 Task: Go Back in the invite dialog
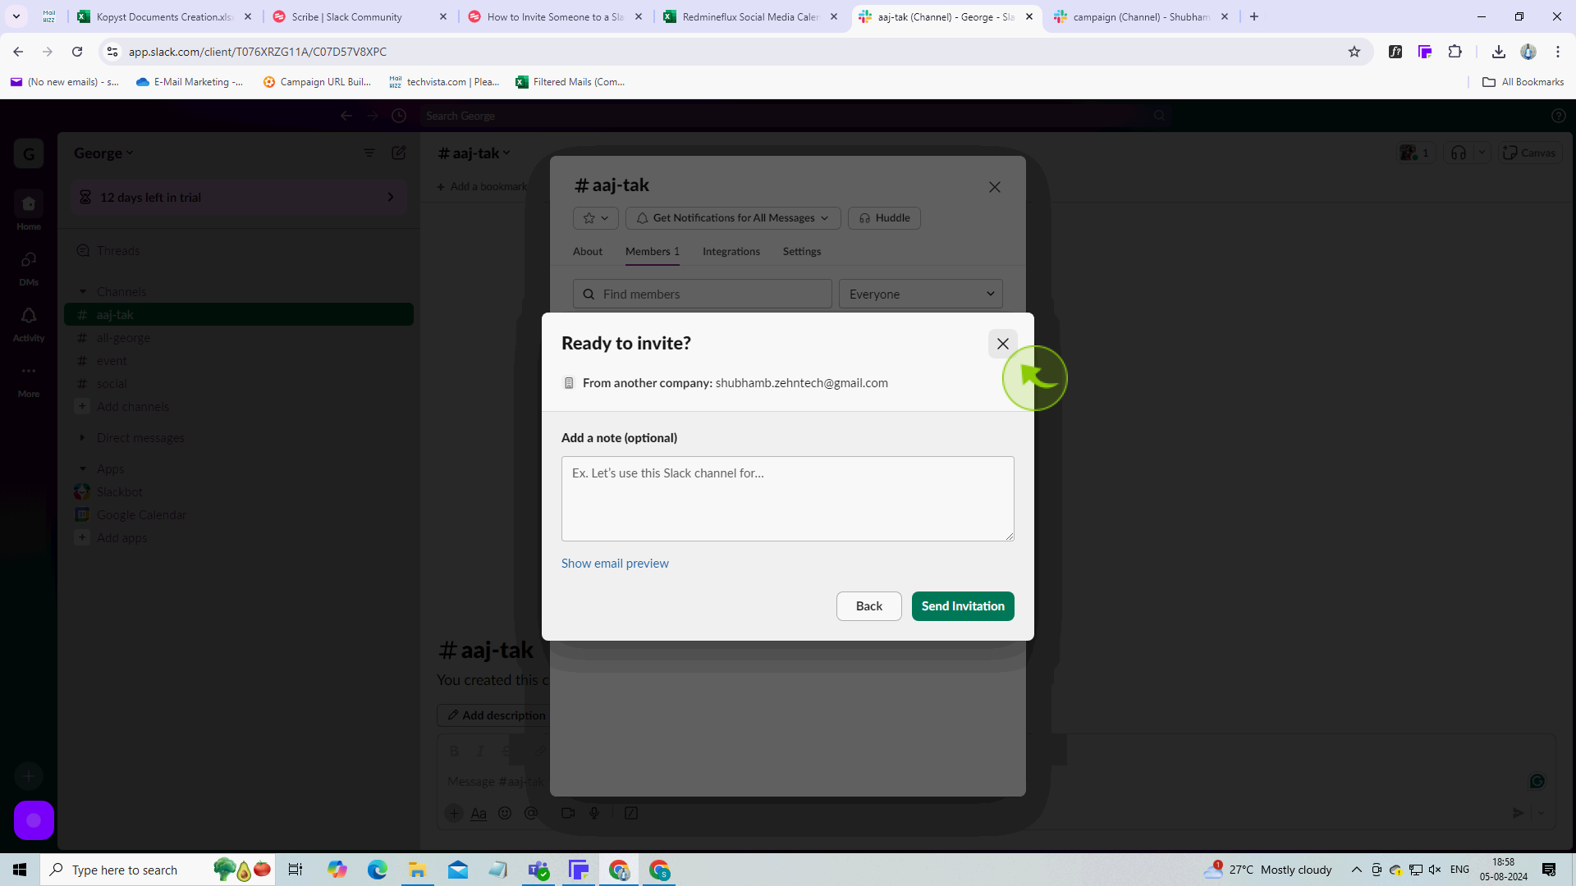[868, 606]
